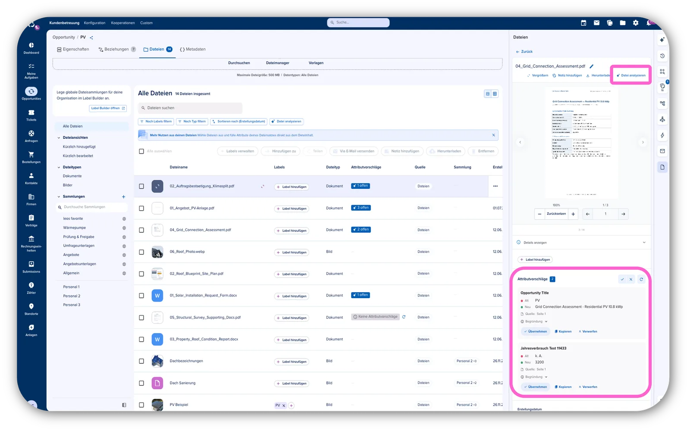Open the history clock icon in right rail
This screenshot has width=690, height=431.
click(662, 56)
